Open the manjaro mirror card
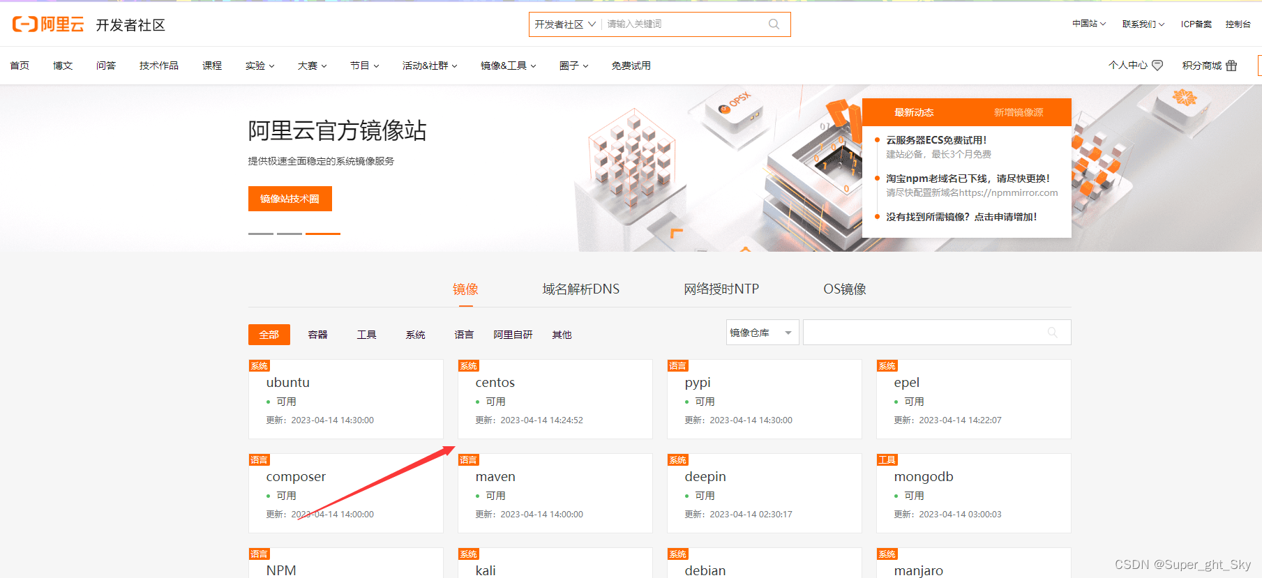This screenshot has width=1262, height=578. point(974,563)
